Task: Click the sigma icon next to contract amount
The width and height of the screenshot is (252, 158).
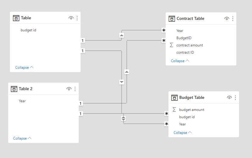Action: pos(171,45)
